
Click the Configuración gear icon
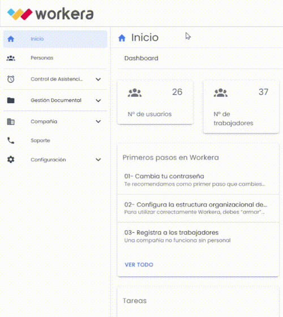11,160
